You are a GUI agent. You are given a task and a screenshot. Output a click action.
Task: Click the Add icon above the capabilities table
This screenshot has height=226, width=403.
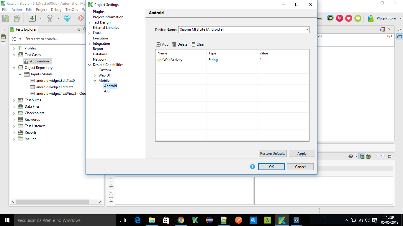point(158,44)
